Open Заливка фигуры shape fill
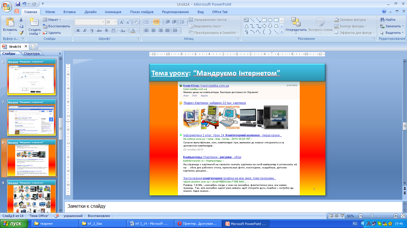This screenshot has width=407, height=228. pos(352,20)
